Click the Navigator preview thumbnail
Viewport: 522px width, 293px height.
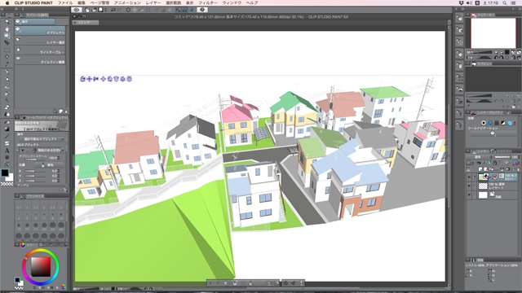[493, 33]
